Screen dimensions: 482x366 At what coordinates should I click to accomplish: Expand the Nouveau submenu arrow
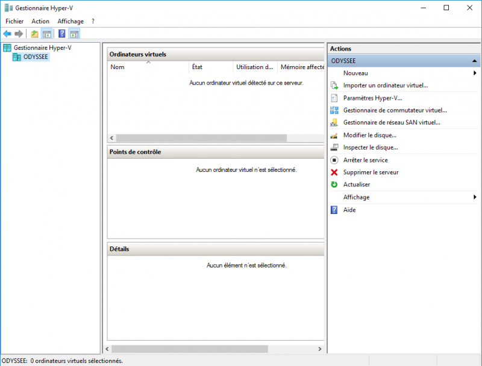[475, 73]
